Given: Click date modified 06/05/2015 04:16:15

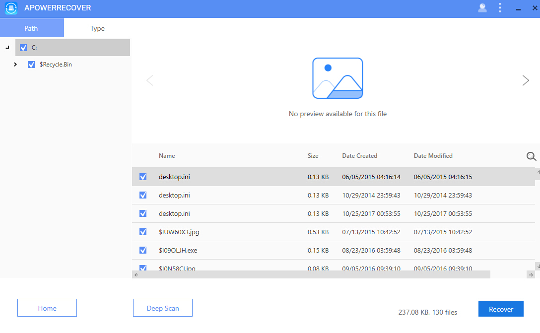Looking at the screenshot, I should (443, 177).
